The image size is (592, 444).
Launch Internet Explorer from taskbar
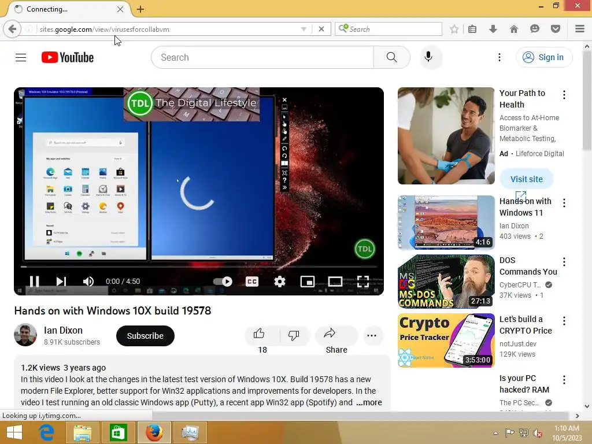coord(46,432)
